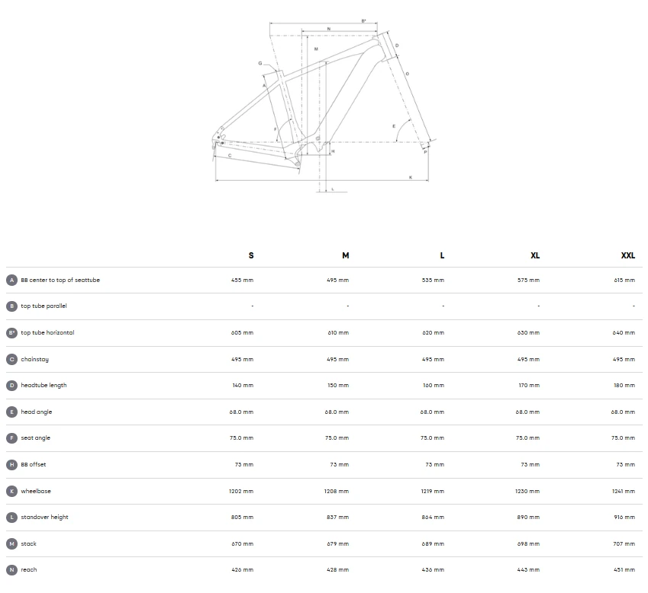Click the 180 mm headtube length value
This screenshot has height=593, width=648.
(x=624, y=386)
